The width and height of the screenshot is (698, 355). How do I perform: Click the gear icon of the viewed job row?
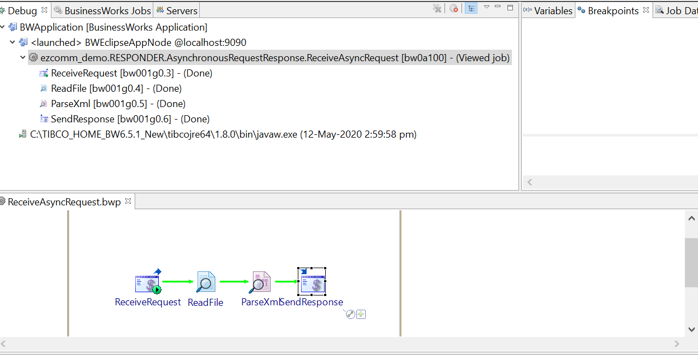click(x=33, y=57)
